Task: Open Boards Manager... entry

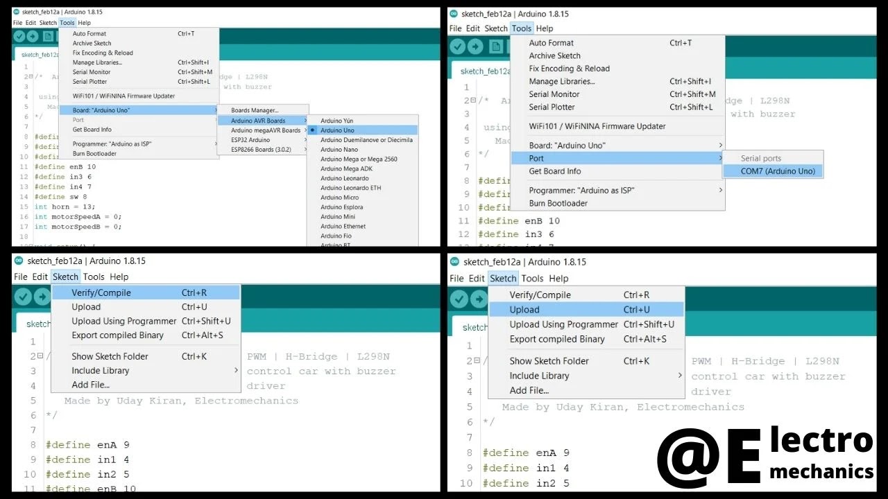Action: point(255,110)
